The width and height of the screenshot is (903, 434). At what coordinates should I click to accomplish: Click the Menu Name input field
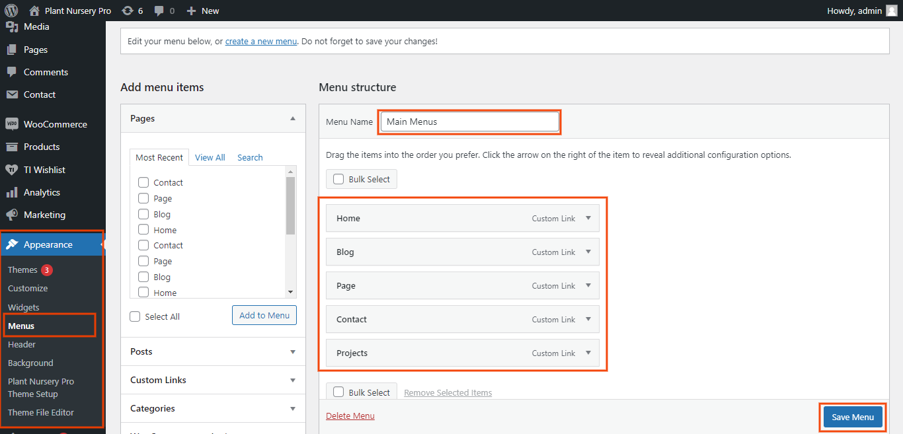[x=469, y=122]
